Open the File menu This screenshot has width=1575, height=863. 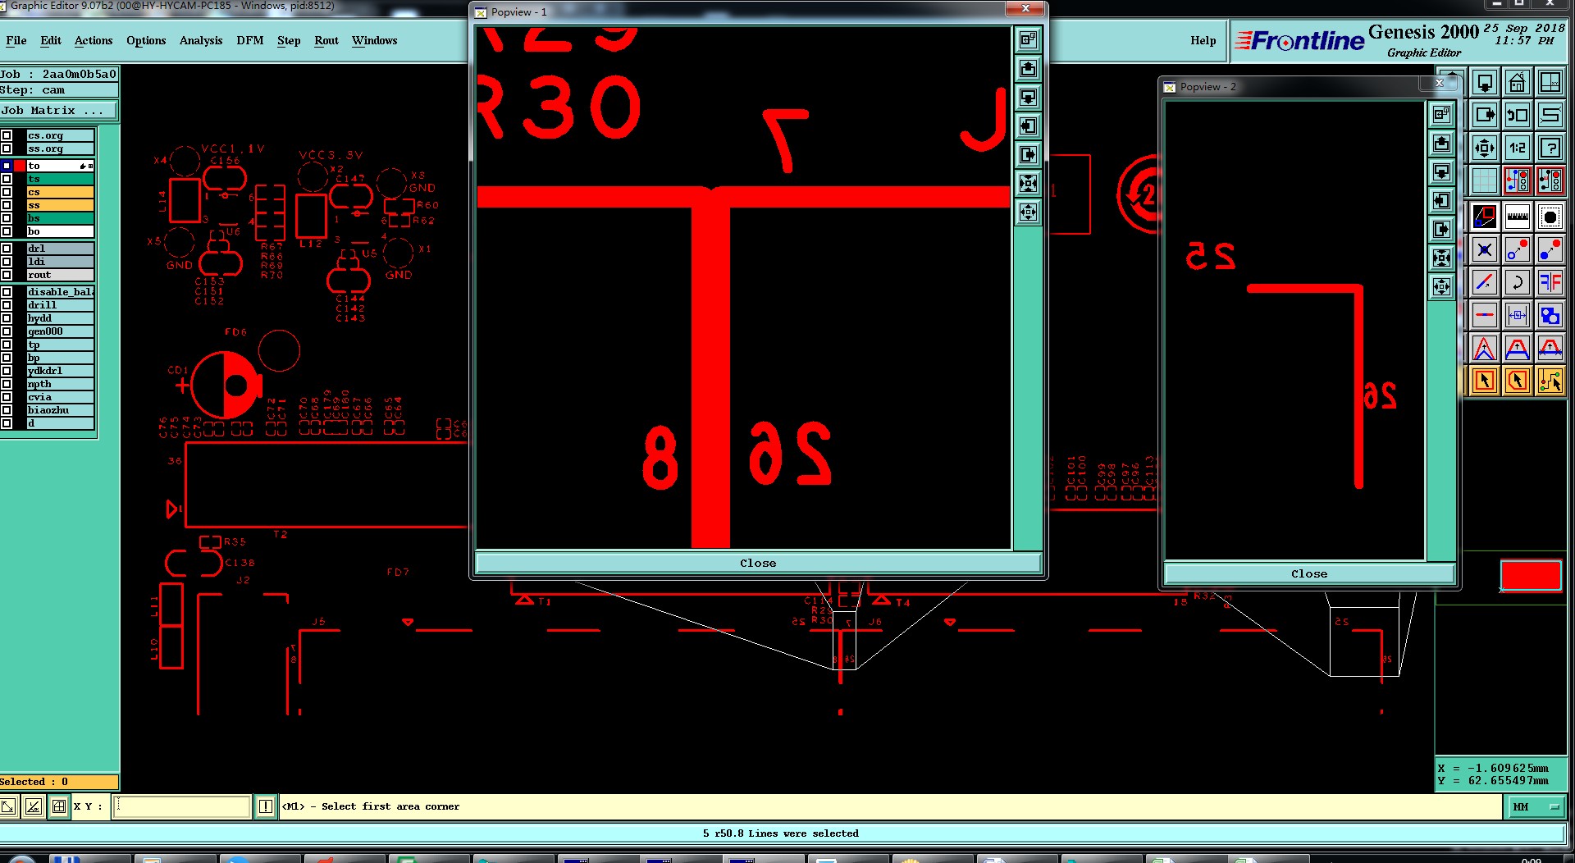coord(16,40)
